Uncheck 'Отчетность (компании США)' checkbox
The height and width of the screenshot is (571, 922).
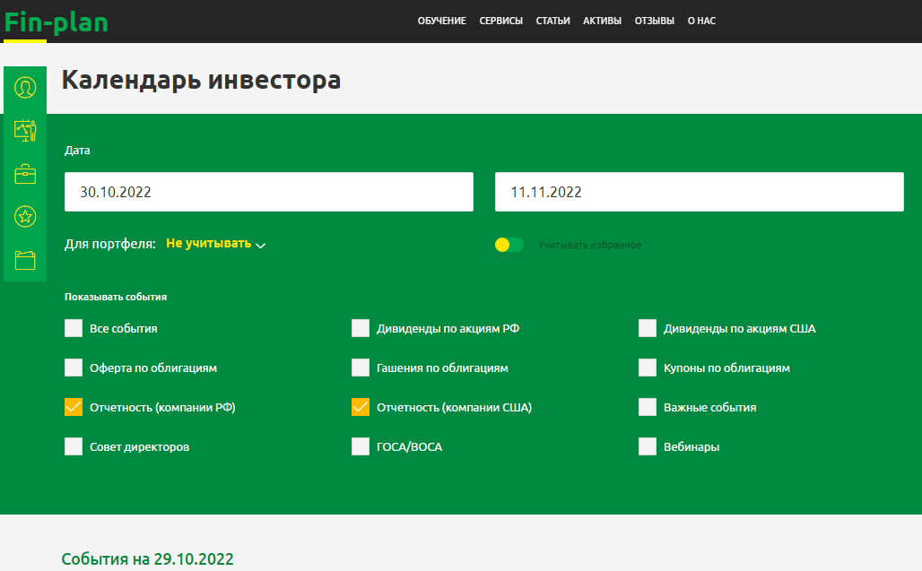coord(361,407)
